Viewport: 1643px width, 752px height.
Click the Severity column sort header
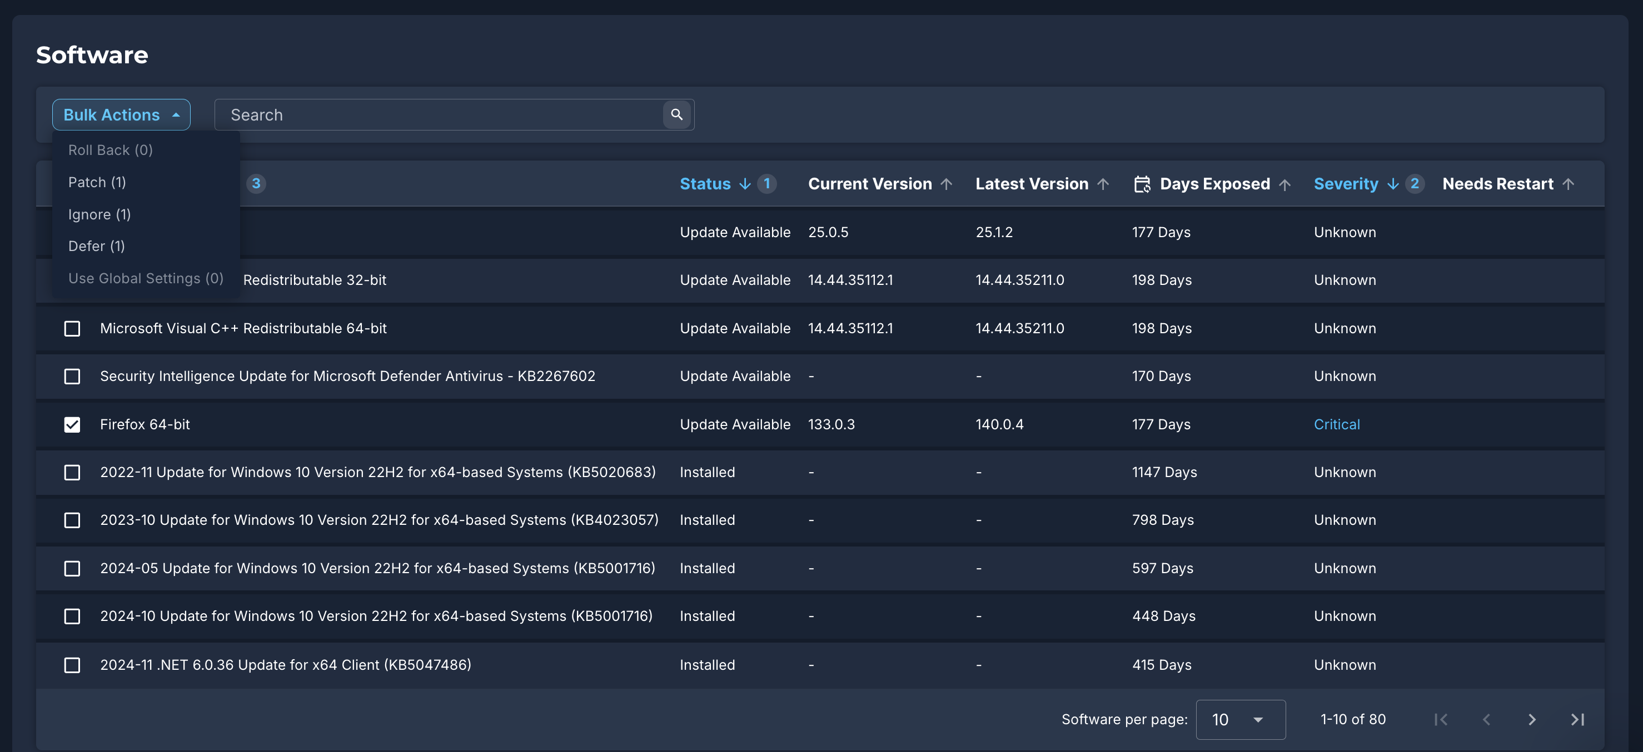pos(1346,184)
